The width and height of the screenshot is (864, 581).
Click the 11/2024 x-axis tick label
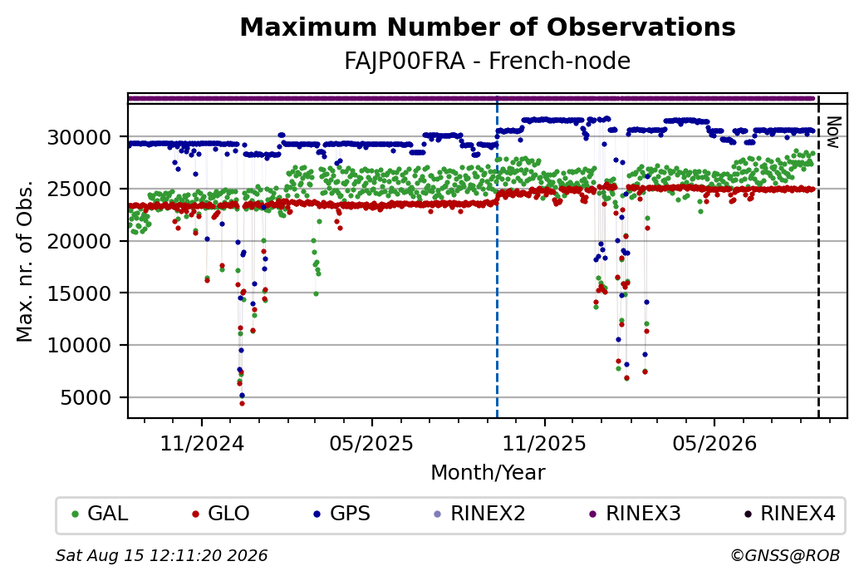click(x=202, y=444)
